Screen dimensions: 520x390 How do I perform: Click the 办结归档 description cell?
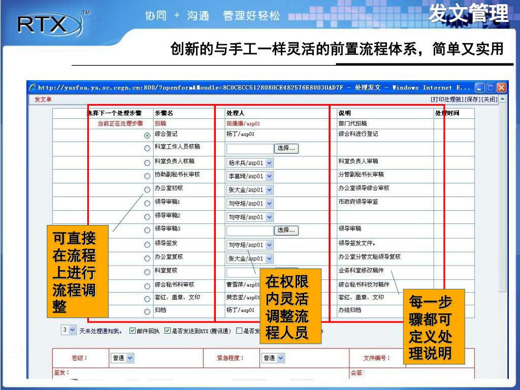350,310
